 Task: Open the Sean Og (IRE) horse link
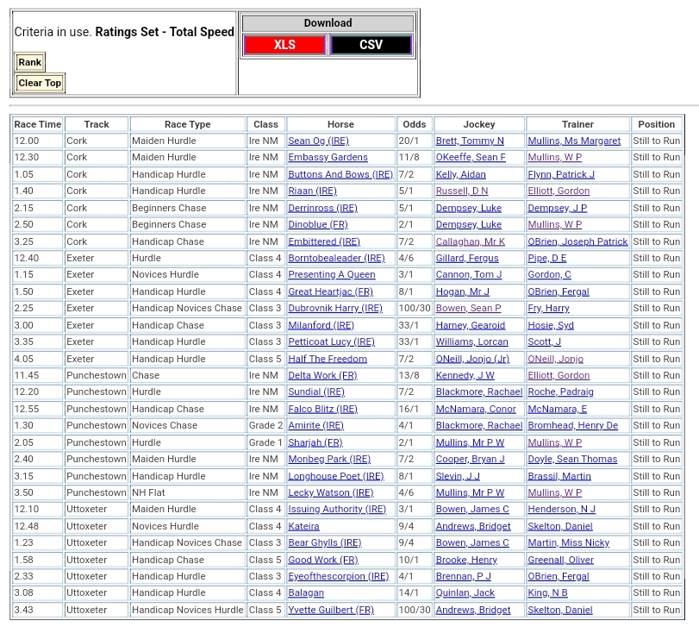[318, 141]
